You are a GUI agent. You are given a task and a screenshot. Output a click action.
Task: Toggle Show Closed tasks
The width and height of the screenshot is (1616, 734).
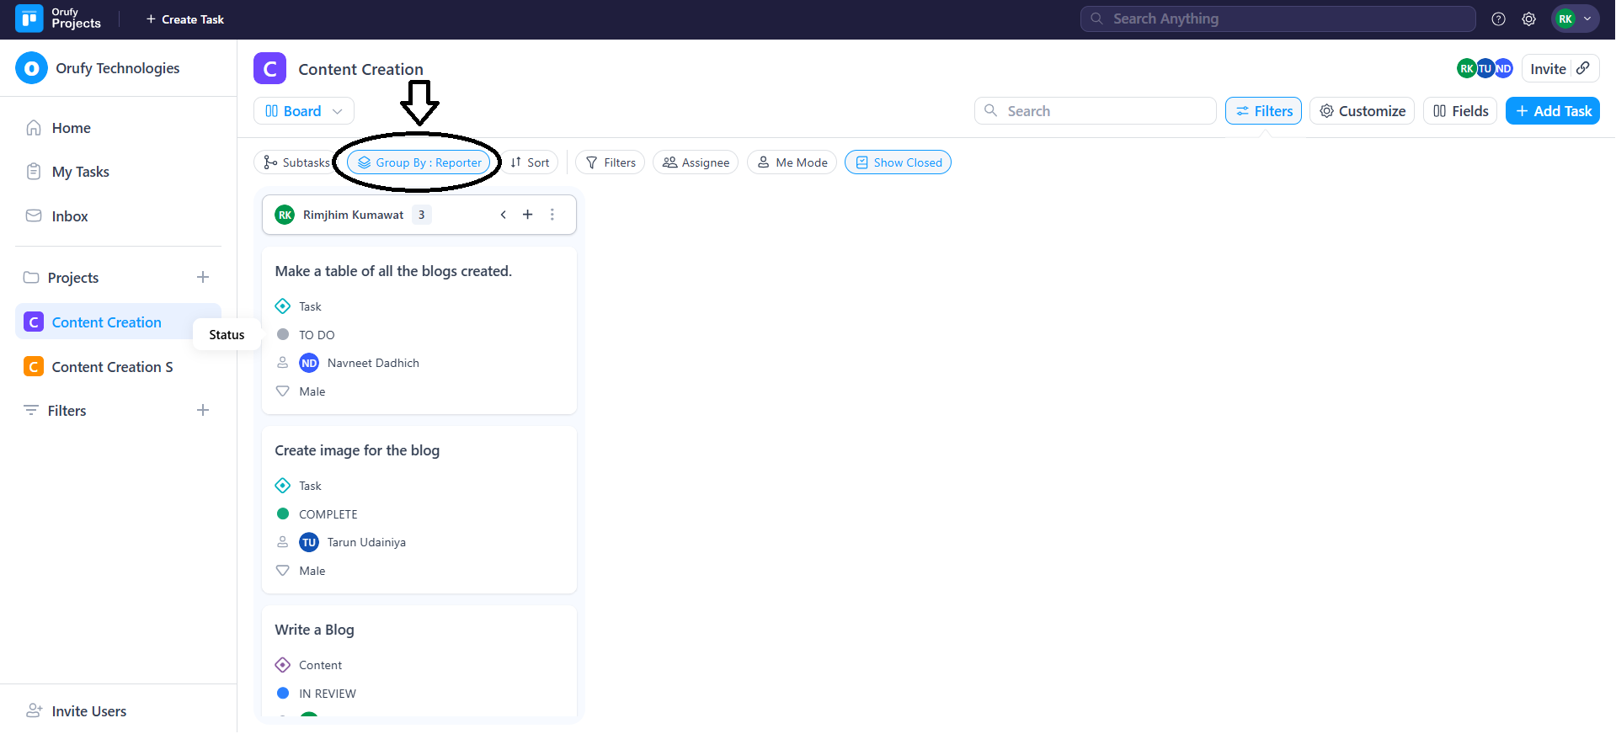898,162
